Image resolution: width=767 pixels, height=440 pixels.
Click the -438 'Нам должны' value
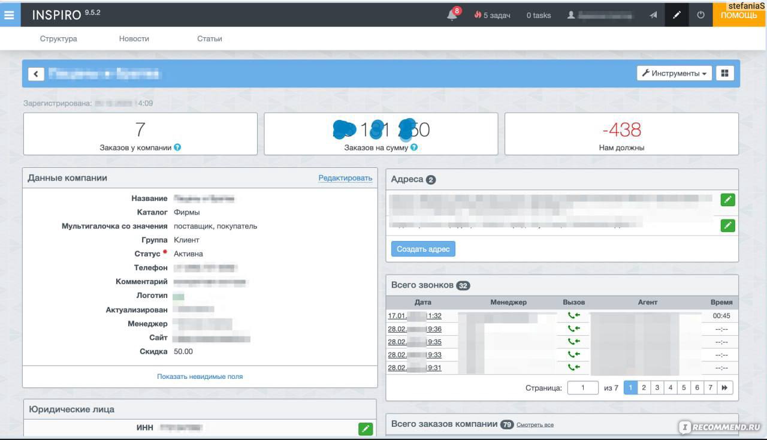[621, 129]
